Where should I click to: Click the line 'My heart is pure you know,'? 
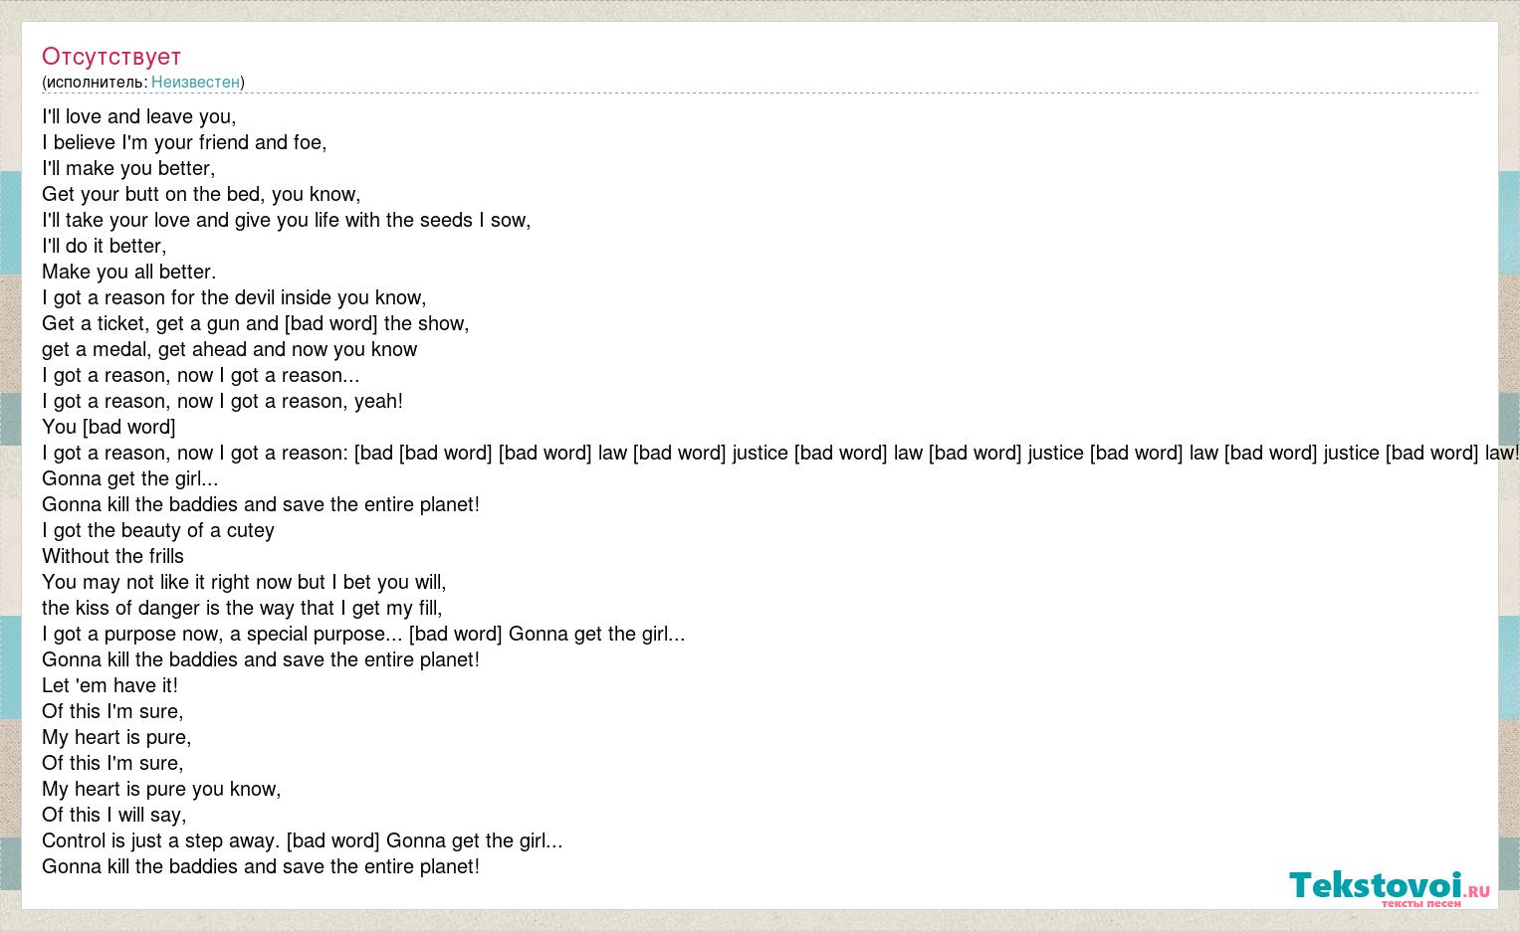point(161,789)
